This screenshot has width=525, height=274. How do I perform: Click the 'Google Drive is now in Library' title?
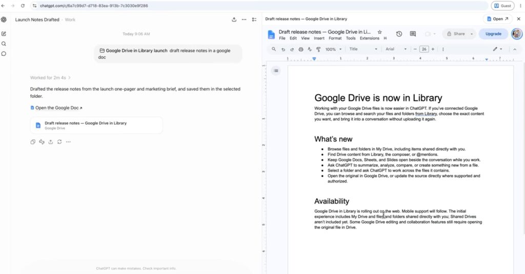(378, 98)
